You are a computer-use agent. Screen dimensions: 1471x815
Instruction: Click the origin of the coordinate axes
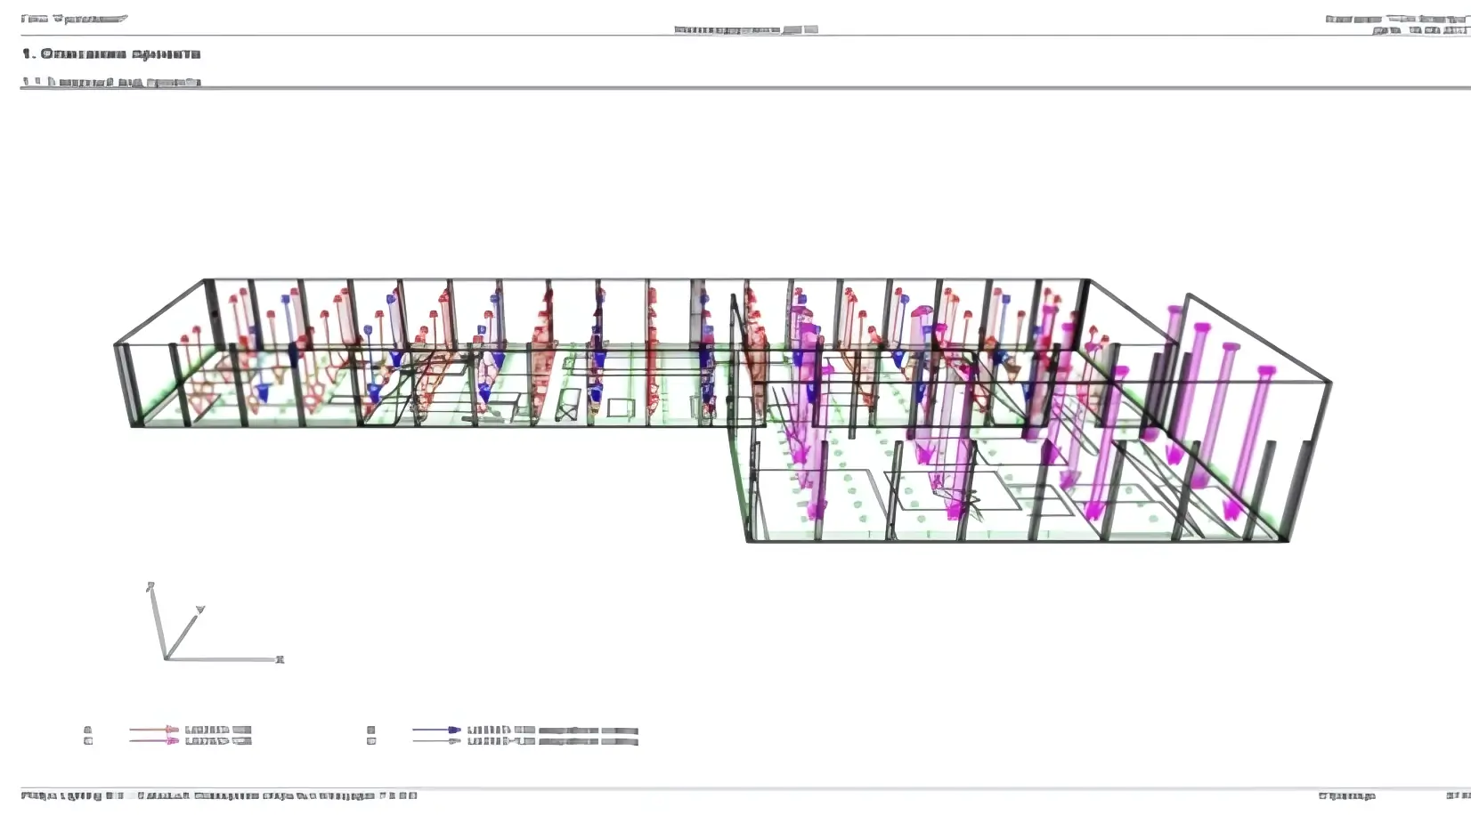pos(167,658)
